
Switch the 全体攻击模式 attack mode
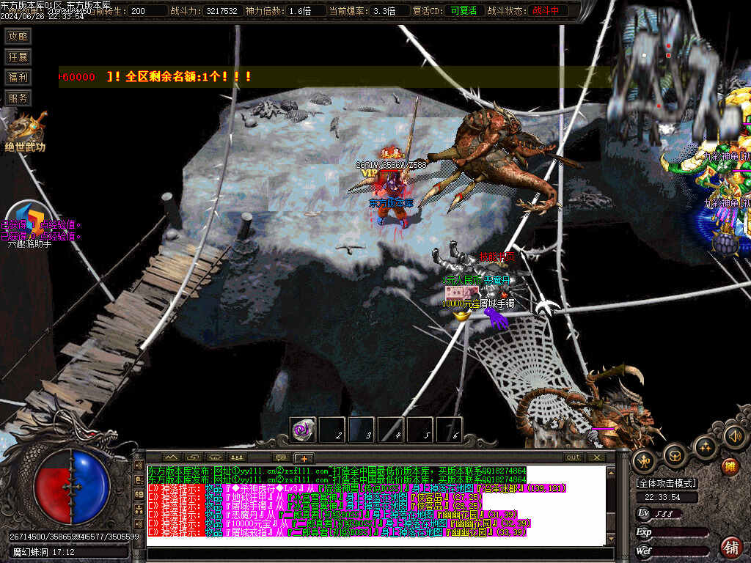click(666, 484)
